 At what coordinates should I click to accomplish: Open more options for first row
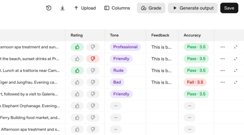pos(223,47)
